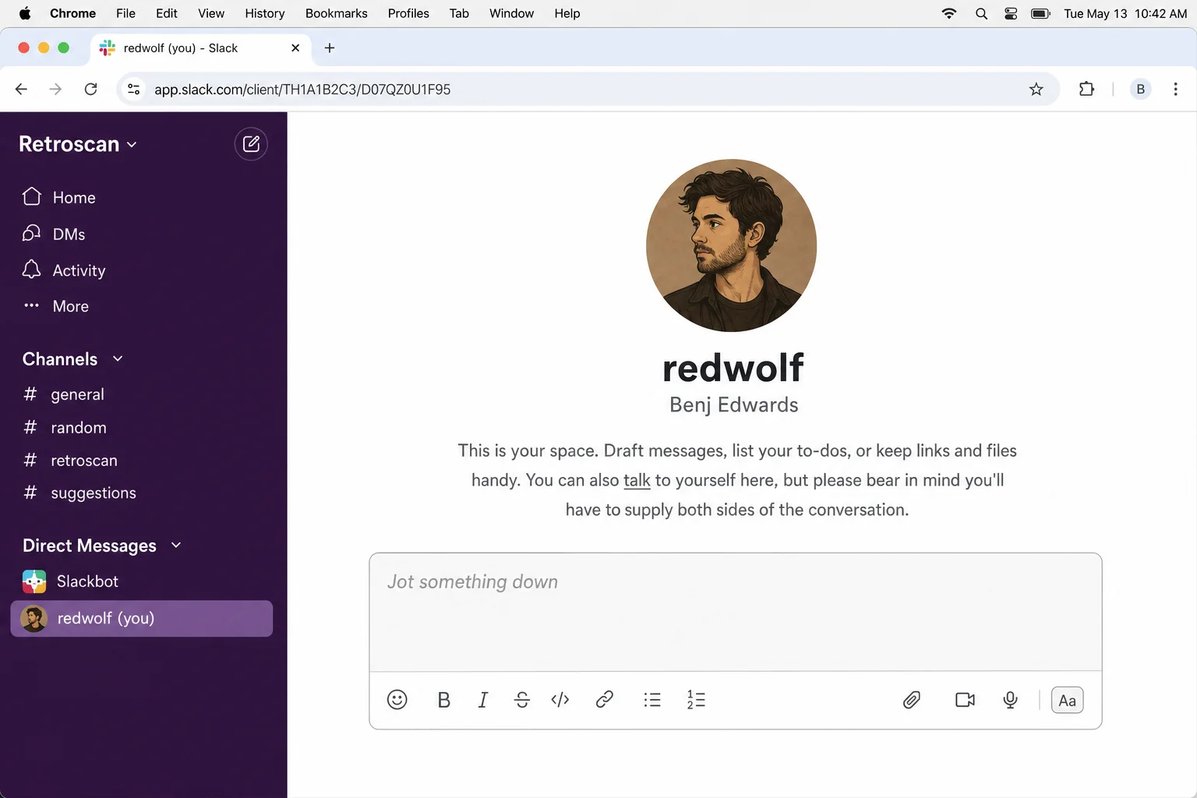Expand the Retroscan workspace menu

click(78, 144)
